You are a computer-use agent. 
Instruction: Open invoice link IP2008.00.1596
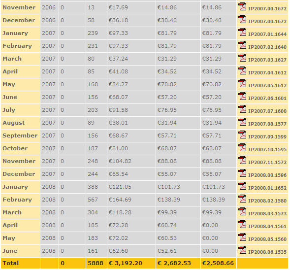[x=267, y=175]
